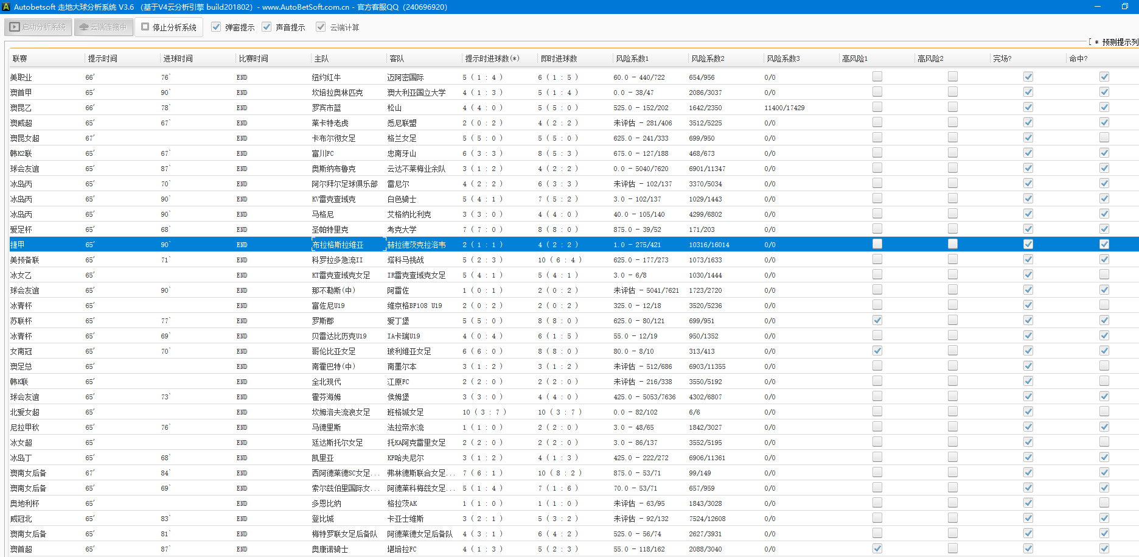
Task: Check 高风险2 box in the 美职业 row
Action: 952,77
